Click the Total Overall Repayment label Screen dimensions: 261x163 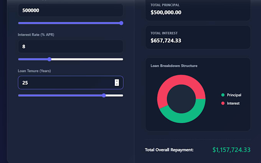[169, 150]
